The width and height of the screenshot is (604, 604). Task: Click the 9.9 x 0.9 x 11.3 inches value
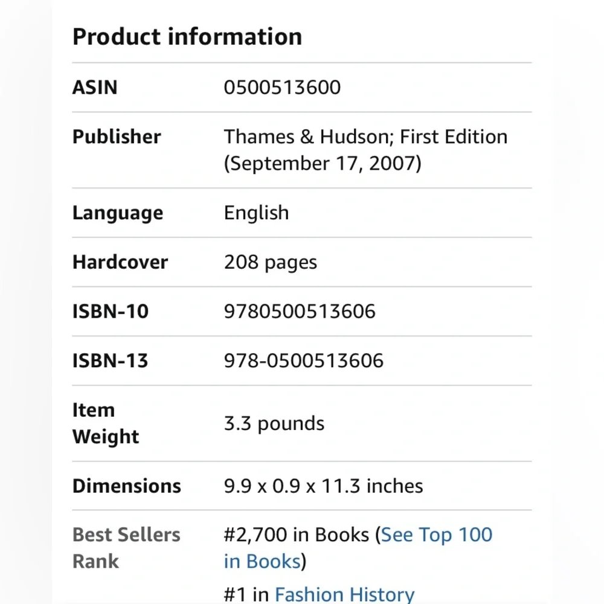[323, 486]
